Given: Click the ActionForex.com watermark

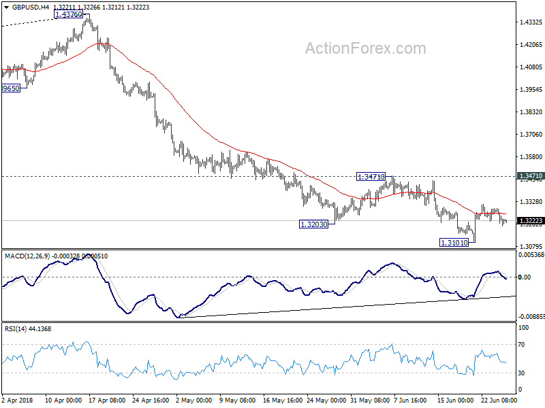Looking at the screenshot, I should pyautogui.click(x=365, y=48).
